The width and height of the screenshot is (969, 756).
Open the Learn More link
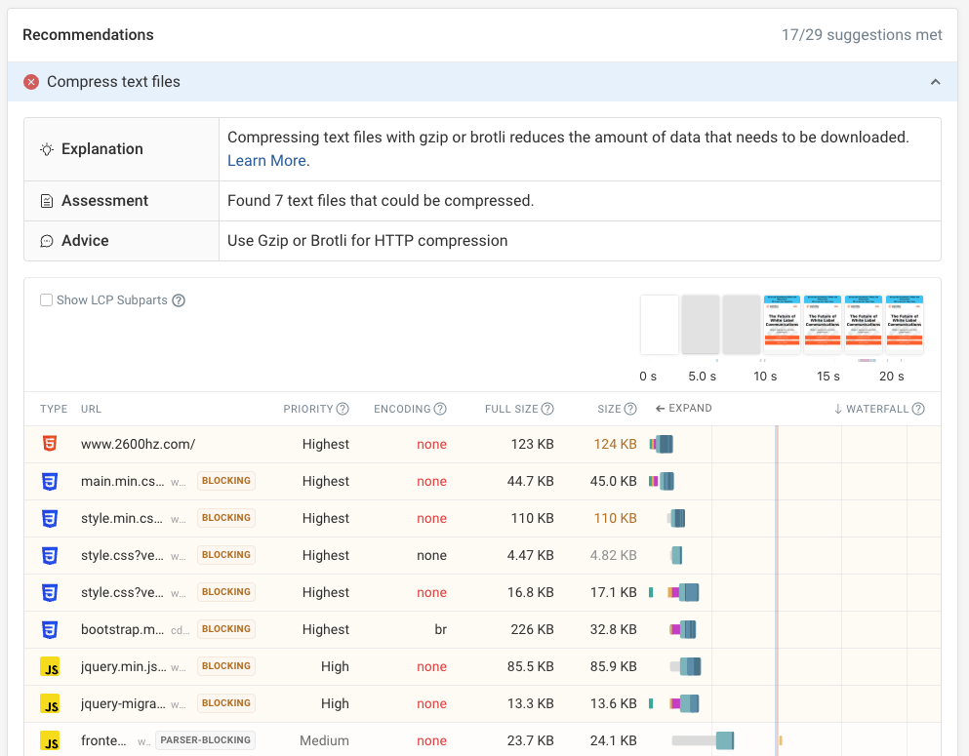point(266,160)
